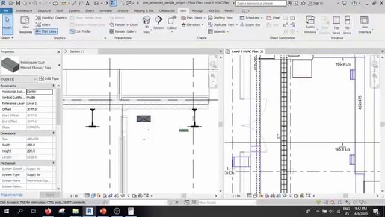
Task: Click the view scale in Section 11
Action: click(74, 196)
